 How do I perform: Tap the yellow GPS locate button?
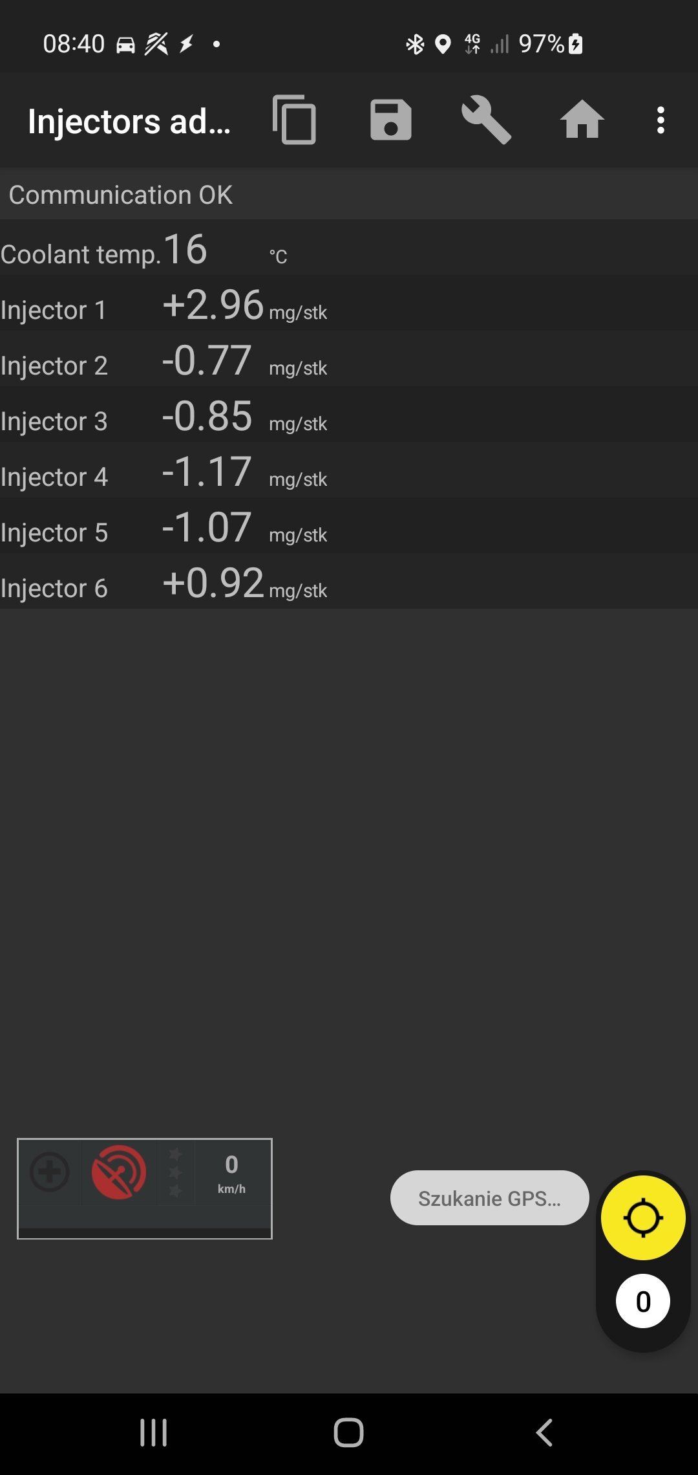[x=643, y=1218]
